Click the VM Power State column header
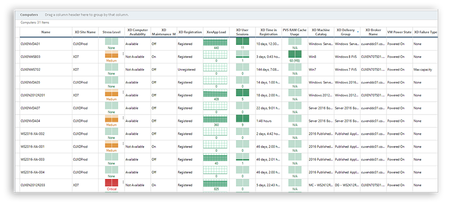 tap(399, 32)
